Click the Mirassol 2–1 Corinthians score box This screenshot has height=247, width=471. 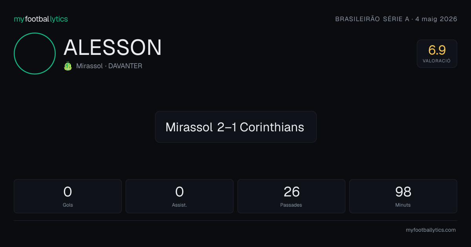coord(236,127)
